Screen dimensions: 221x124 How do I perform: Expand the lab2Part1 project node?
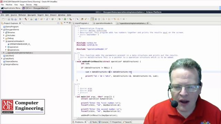point(2,59)
